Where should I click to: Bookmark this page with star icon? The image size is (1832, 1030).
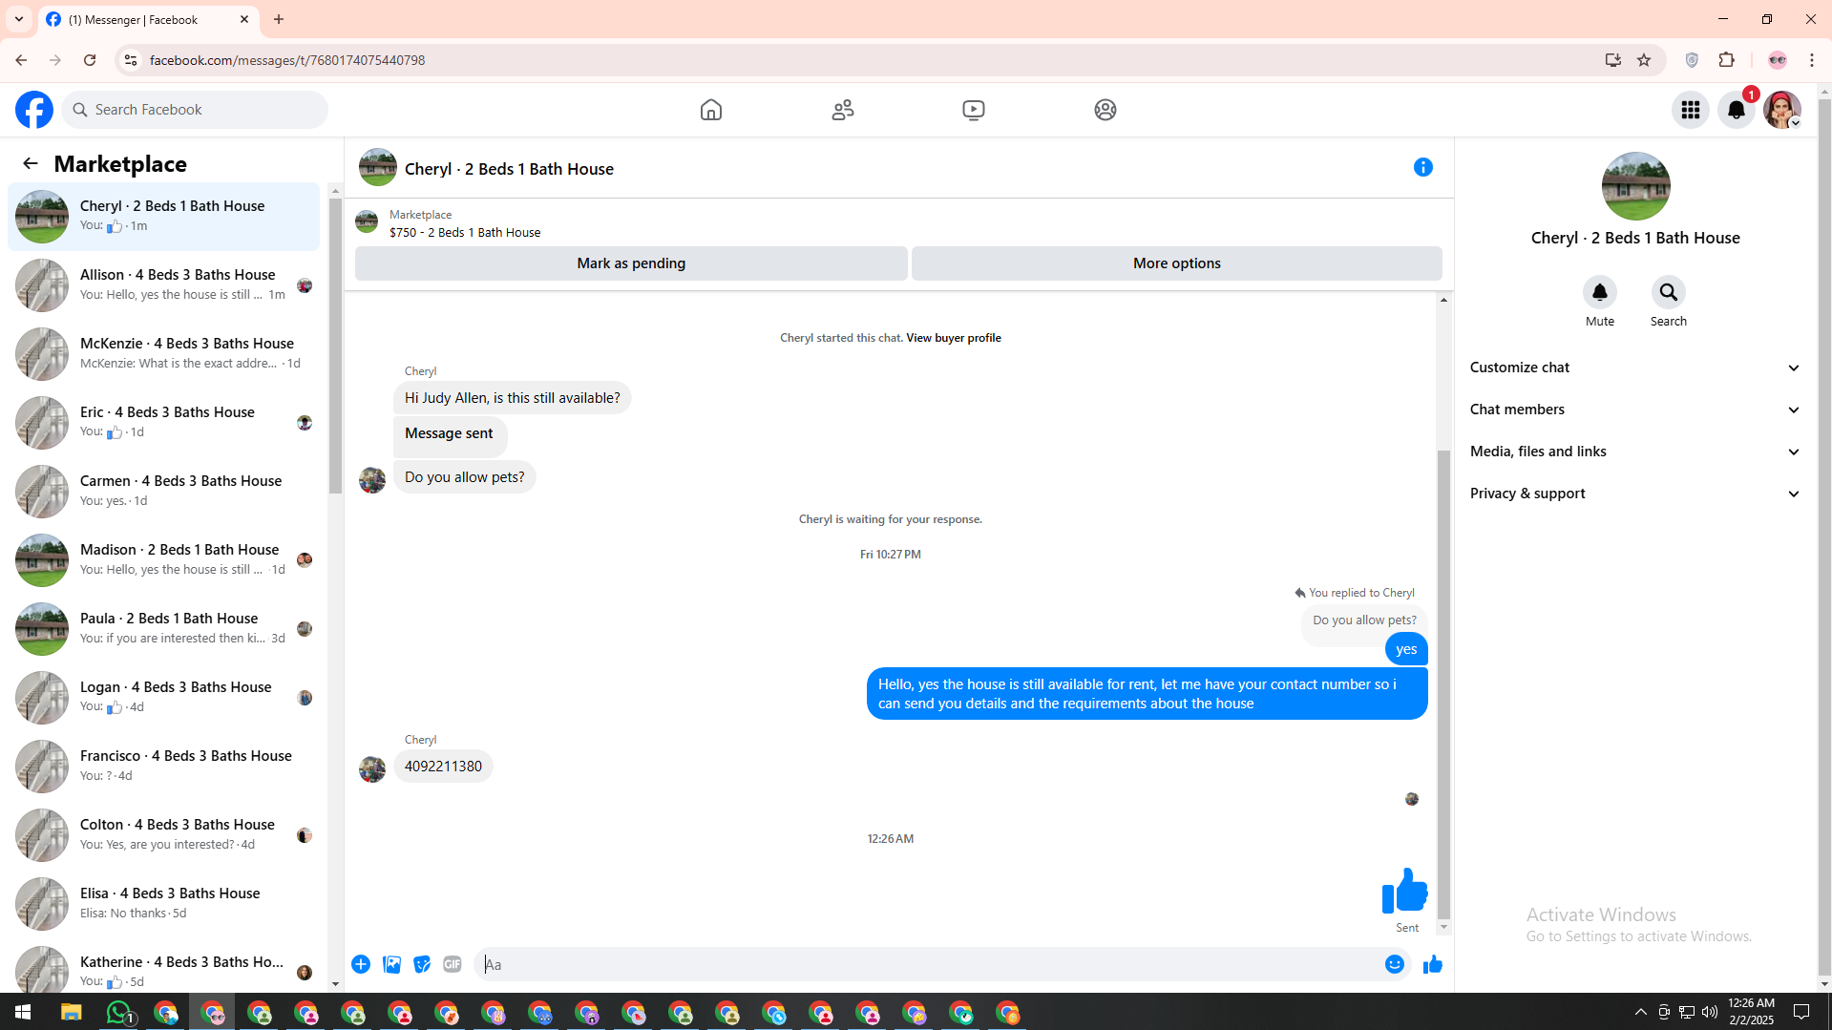coord(1644,60)
